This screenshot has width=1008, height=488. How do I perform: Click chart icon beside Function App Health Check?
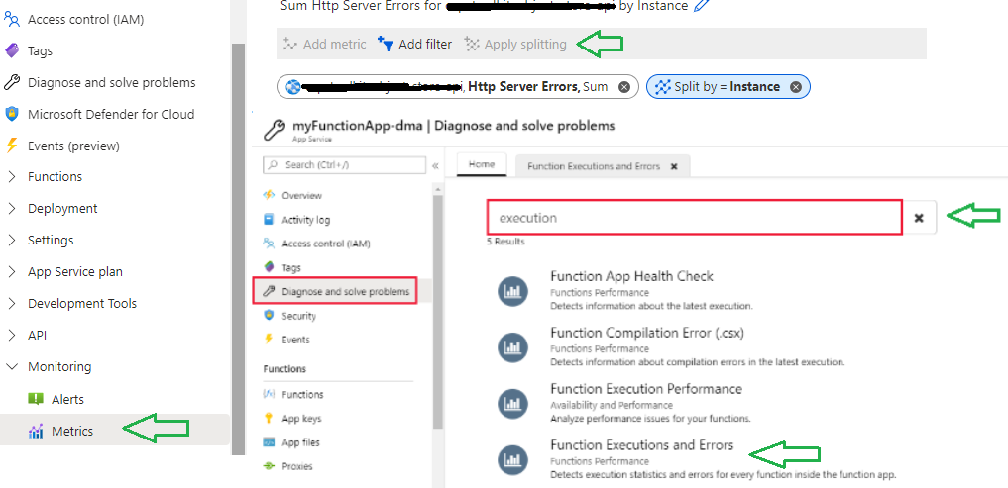[512, 292]
